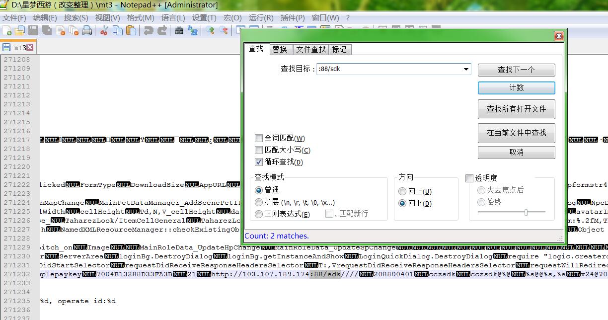Click the 在当前文件中查找 button
This screenshot has width=608, height=320.
coord(516,133)
